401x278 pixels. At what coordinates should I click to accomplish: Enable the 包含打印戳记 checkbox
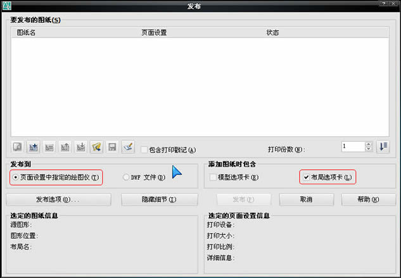pos(144,150)
